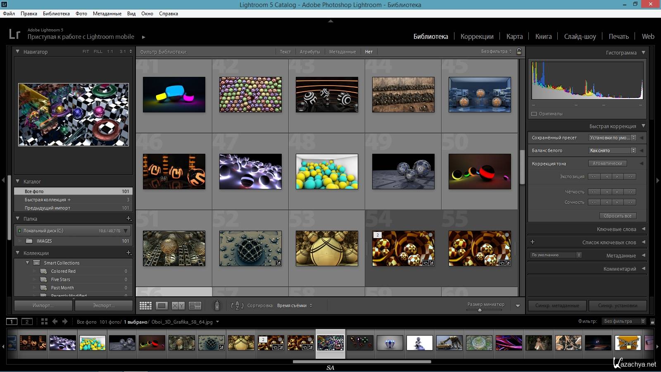Reverse sort direction with A-Z icon

click(x=237, y=305)
